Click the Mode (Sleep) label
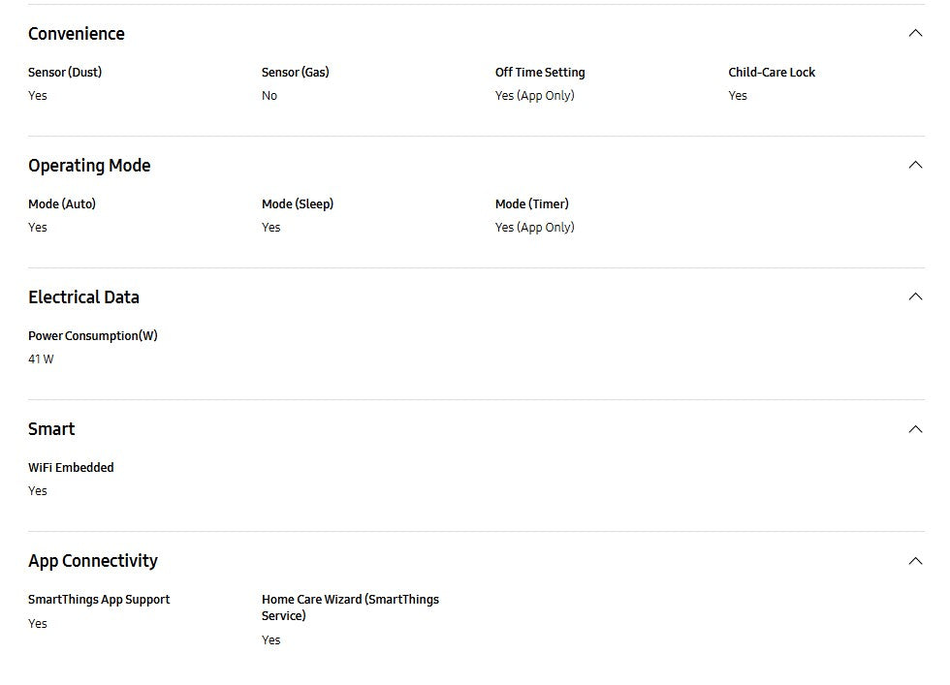 (298, 204)
